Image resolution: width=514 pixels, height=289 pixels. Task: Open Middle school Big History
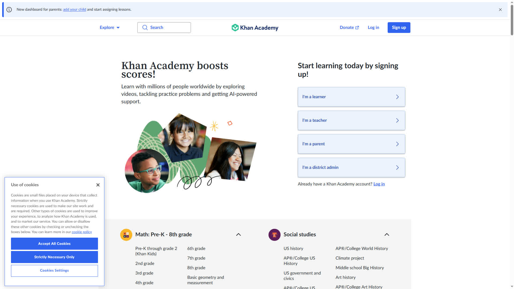pyautogui.click(x=360, y=268)
